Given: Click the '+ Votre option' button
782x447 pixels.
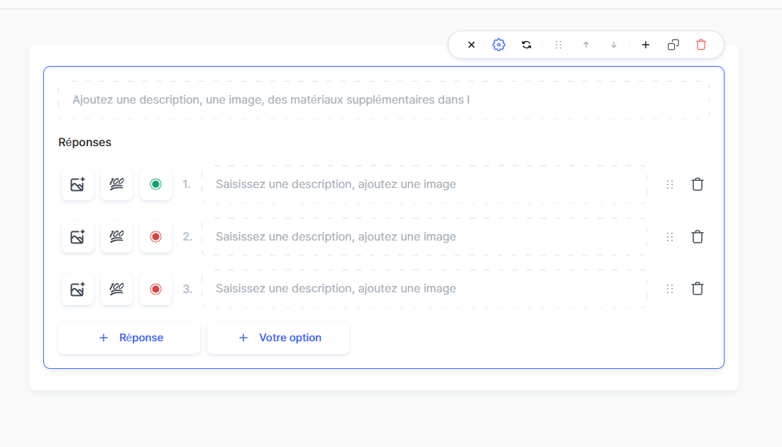Looking at the screenshot, I should [x=278, y=338].
